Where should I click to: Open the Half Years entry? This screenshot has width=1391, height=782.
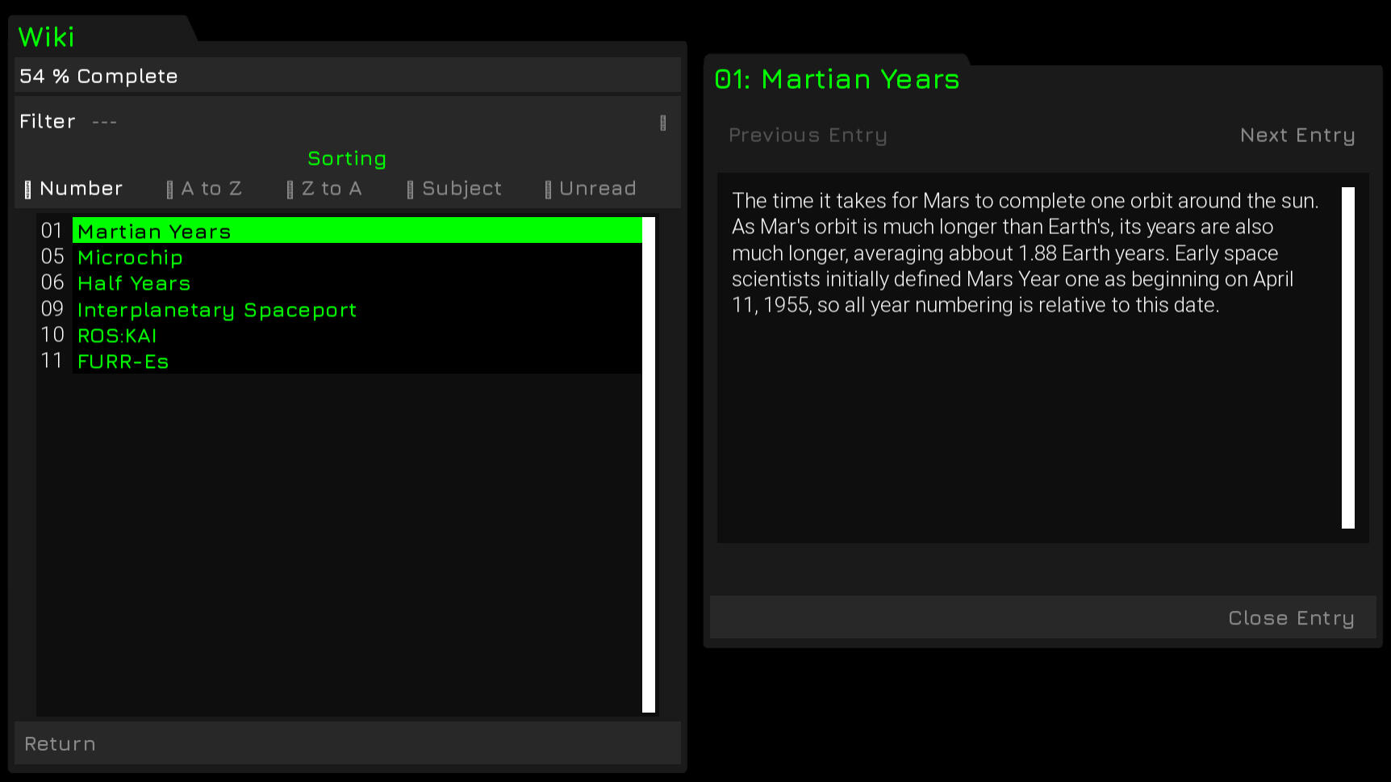(x=134, y=283)
